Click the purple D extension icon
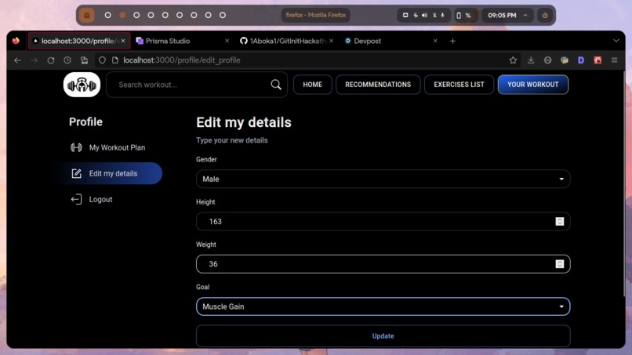Viewport: 632px width, 355px height. coord(581,60)
